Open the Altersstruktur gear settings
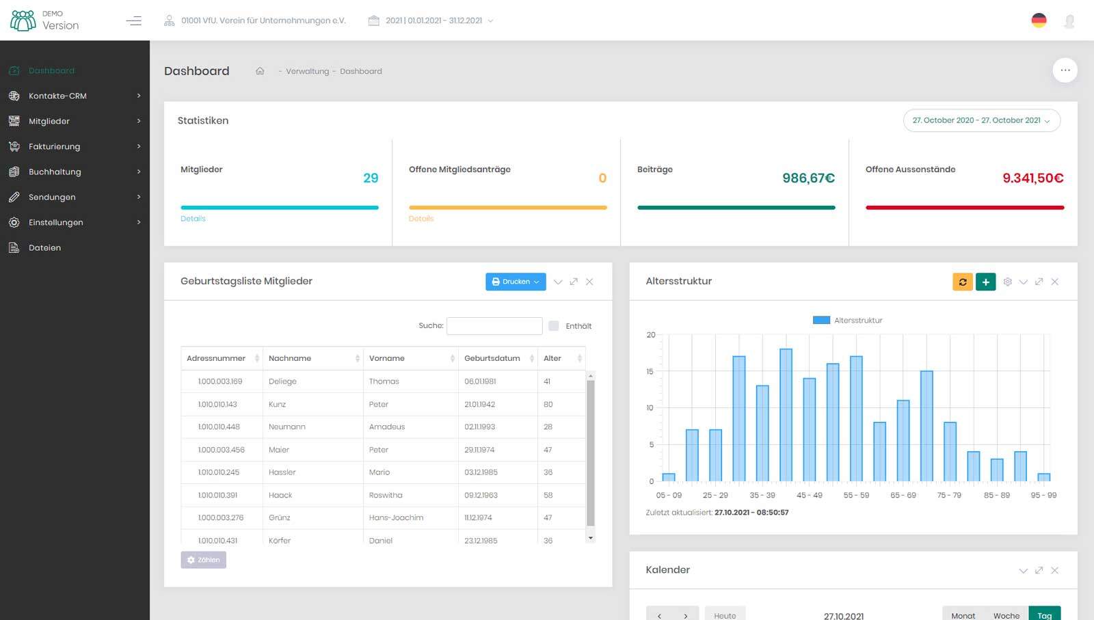This screenshot has width=1094, height=620. point(1007,282)
